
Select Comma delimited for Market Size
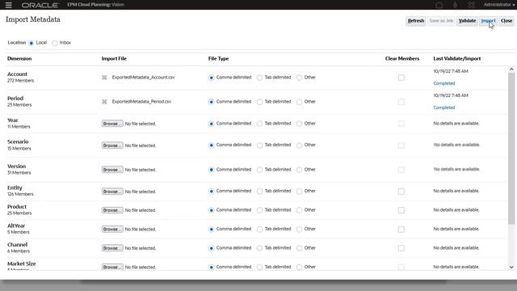tap(212, 267)
